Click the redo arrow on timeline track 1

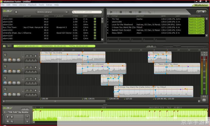(x=31, y=56)
